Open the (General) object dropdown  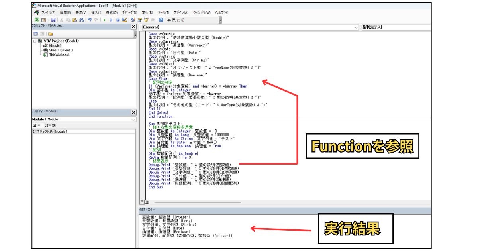pyautogui.click(x=250, y=27)
